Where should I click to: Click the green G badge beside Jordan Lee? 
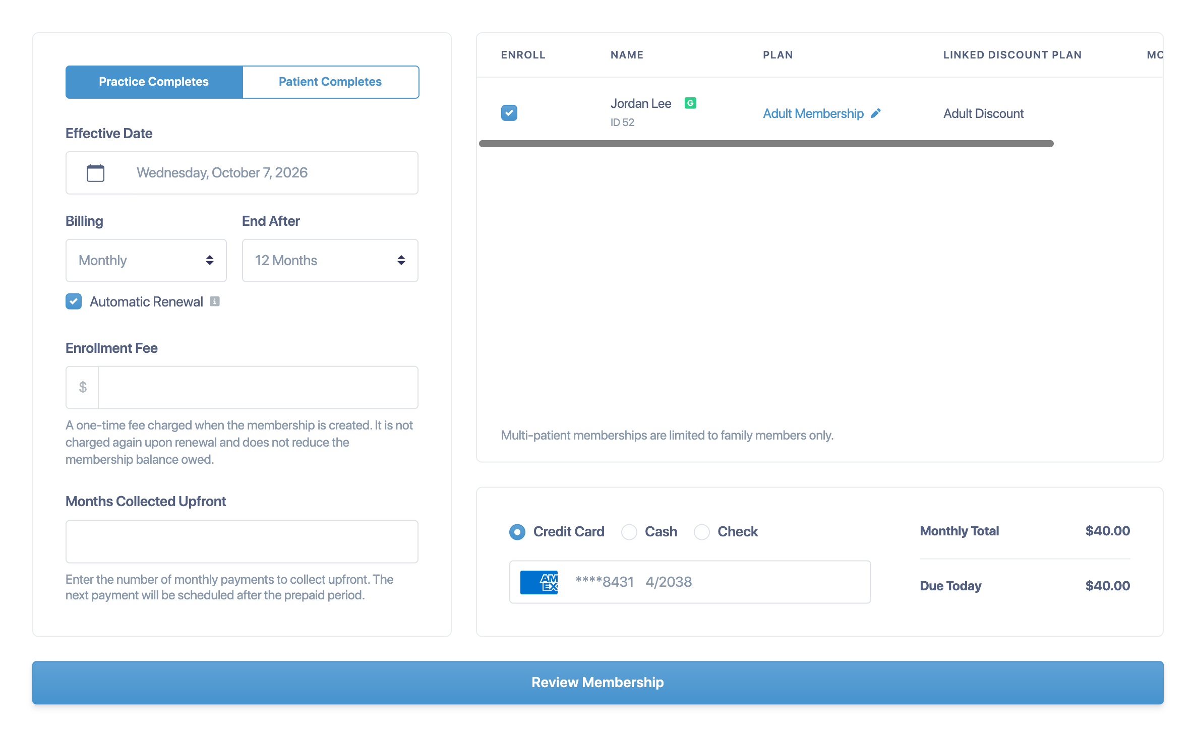coord(690,103)
